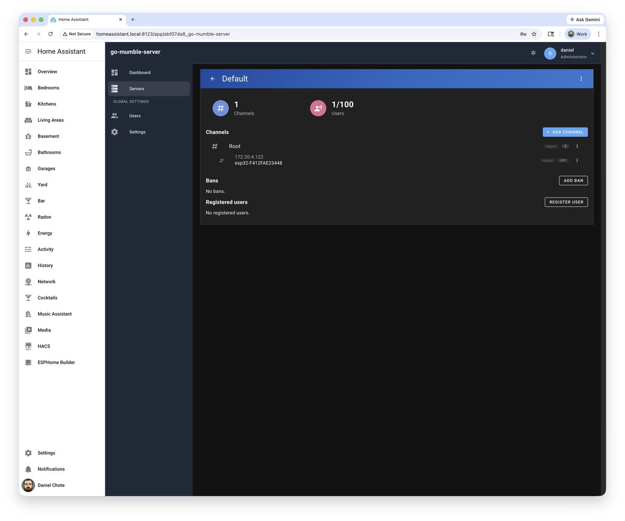Click the Register User button
Screen dimensions: 625x521
566,202
